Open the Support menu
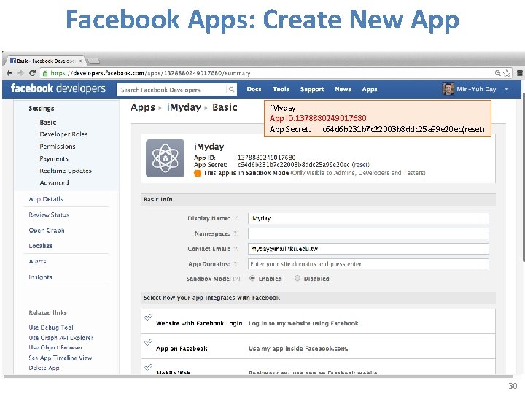This screenshot has height=394, width=525. pos(312,90)
